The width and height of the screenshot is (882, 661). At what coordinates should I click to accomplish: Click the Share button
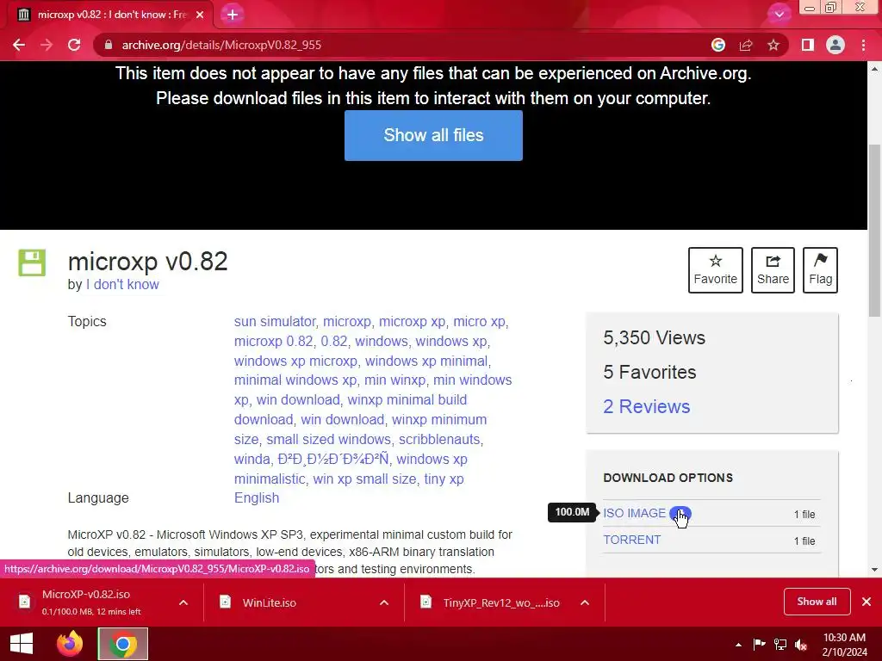(x=773, y=270)
